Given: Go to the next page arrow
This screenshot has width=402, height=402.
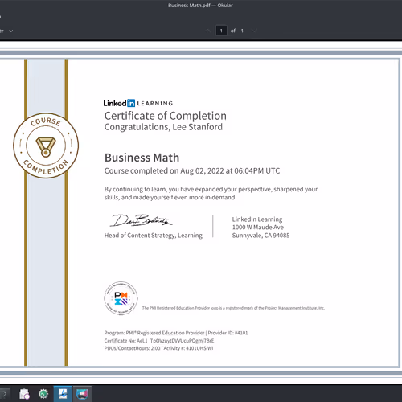Looking at the screenshot, I should pos(254,31).
